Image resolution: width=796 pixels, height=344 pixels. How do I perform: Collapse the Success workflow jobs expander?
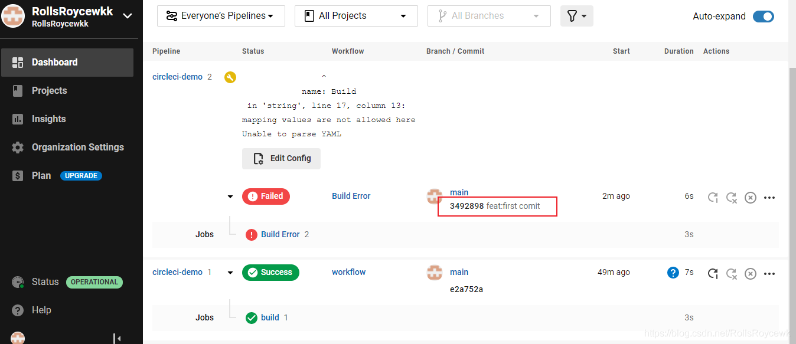(230, 273)
